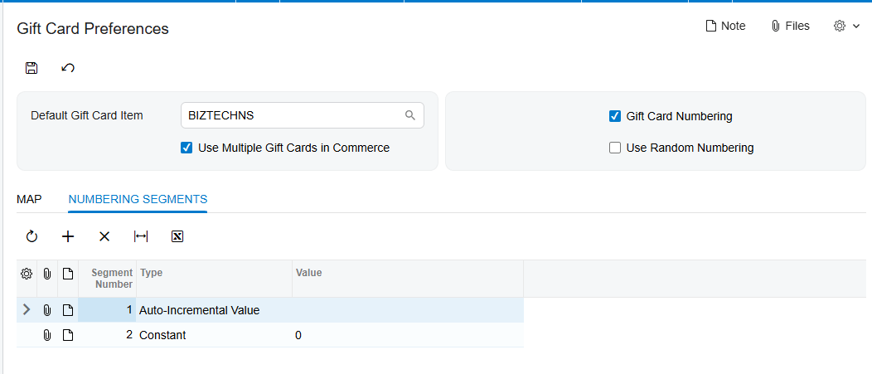Uncheck Use Multiple Gift Cards in Commerce

(187, 148)
